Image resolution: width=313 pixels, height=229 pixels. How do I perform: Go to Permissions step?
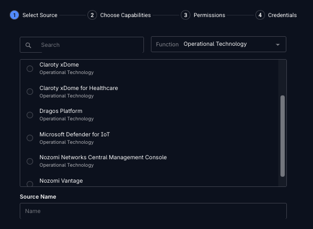pos(210,15)
